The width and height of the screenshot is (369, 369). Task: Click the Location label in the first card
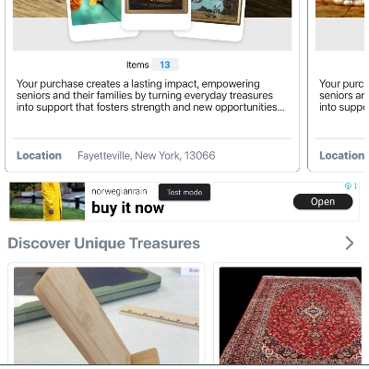coord(39,156)
